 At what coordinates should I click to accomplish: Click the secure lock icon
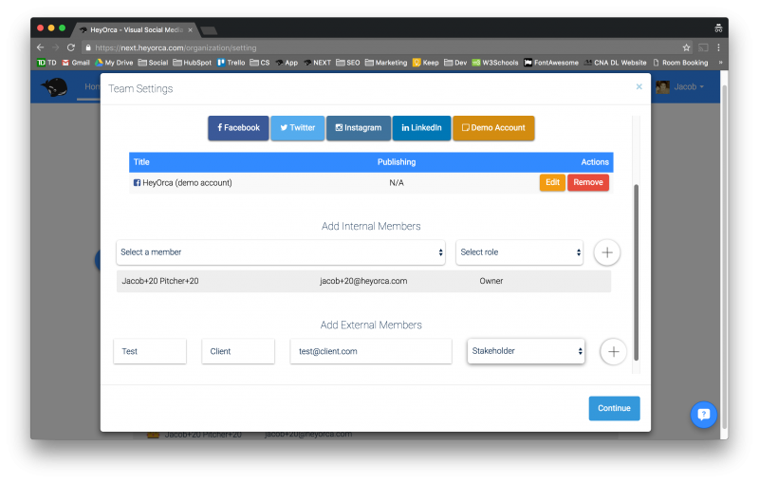click(x=88, y=47)
